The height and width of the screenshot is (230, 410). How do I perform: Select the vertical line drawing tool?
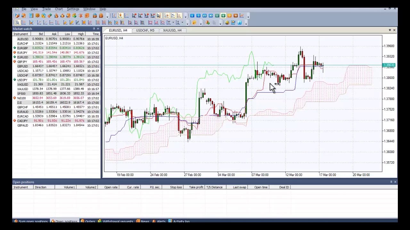tap(57, 23)
